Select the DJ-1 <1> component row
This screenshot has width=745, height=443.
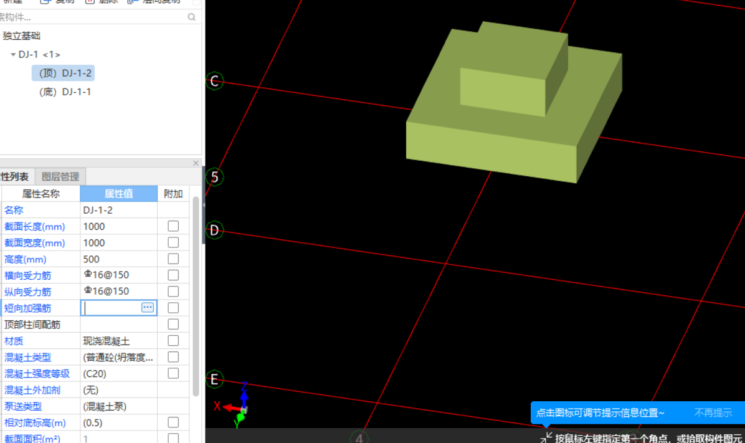(39, 55)
